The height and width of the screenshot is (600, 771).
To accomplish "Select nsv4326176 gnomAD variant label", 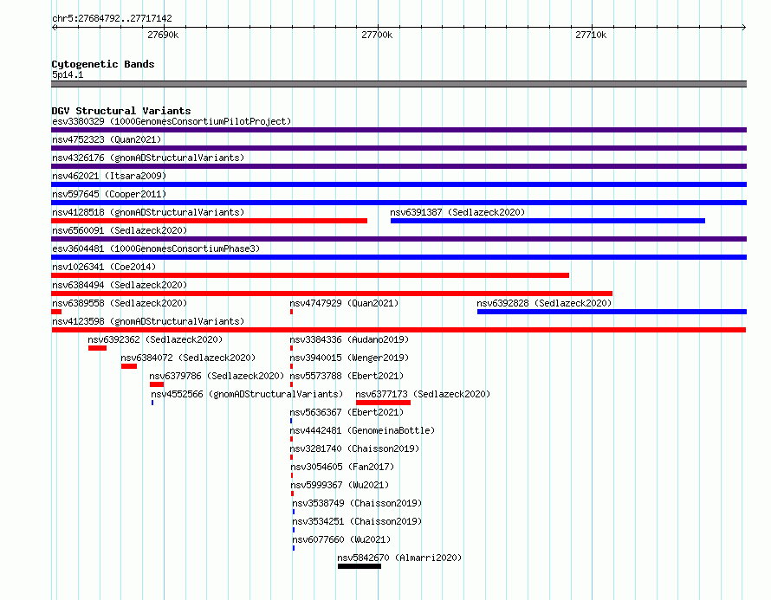I will [148, 158].
